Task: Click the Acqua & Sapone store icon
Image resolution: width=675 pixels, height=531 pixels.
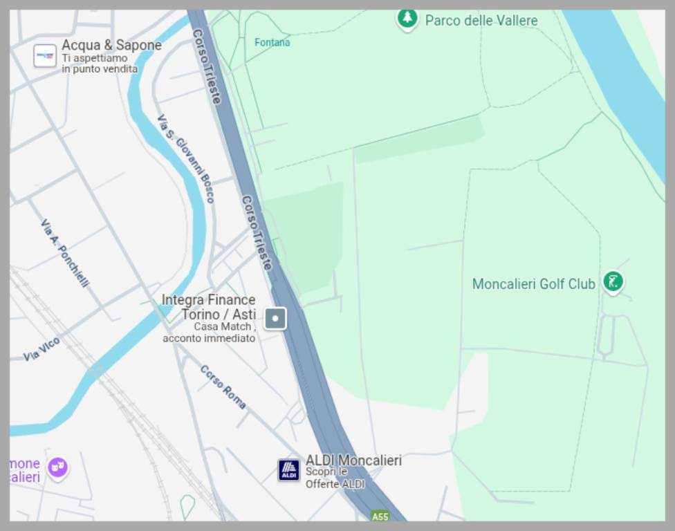Action: click(x=45, y=55)
